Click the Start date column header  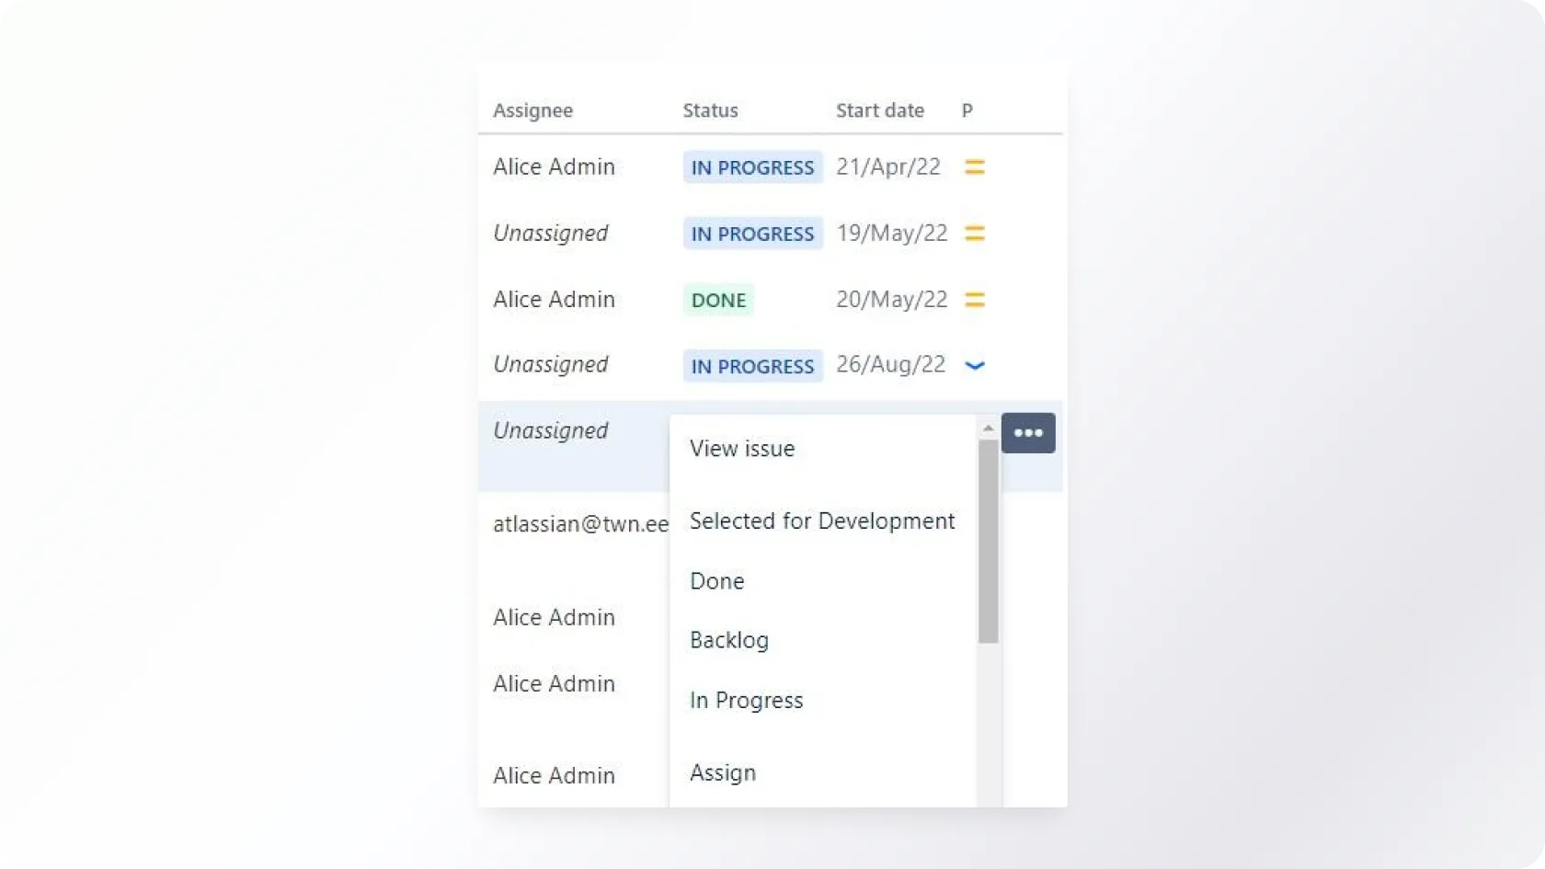coord(879,110)
